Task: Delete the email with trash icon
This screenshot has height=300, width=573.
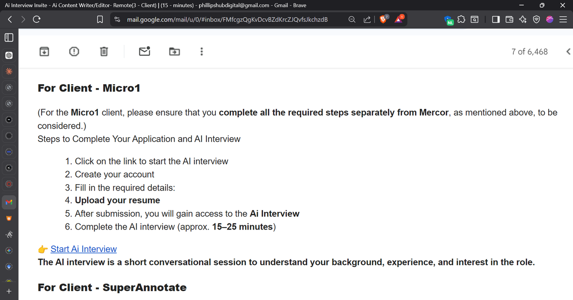Action: 104,51
